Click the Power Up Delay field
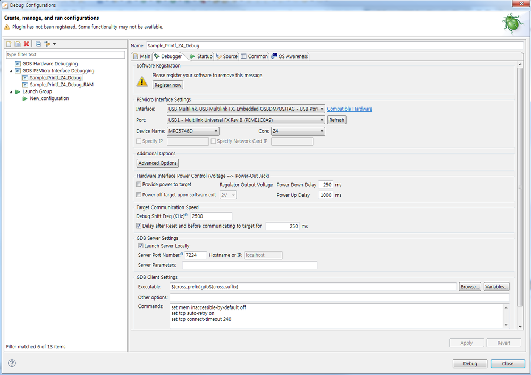This screenshot has height=375, width=531. tap(325, 195)
